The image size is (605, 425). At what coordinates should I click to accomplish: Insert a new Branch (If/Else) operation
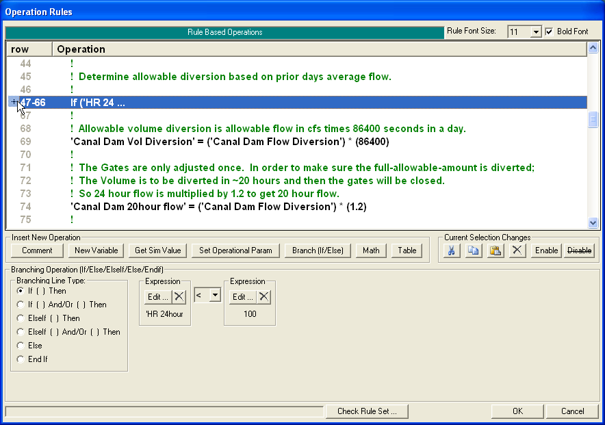click(317, 250)
